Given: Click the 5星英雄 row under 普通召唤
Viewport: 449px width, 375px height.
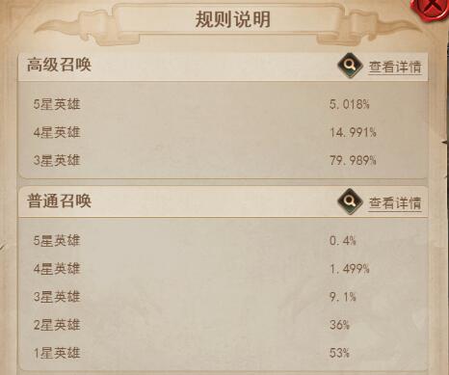Looking at the screenshot, I should click(224, 240).
